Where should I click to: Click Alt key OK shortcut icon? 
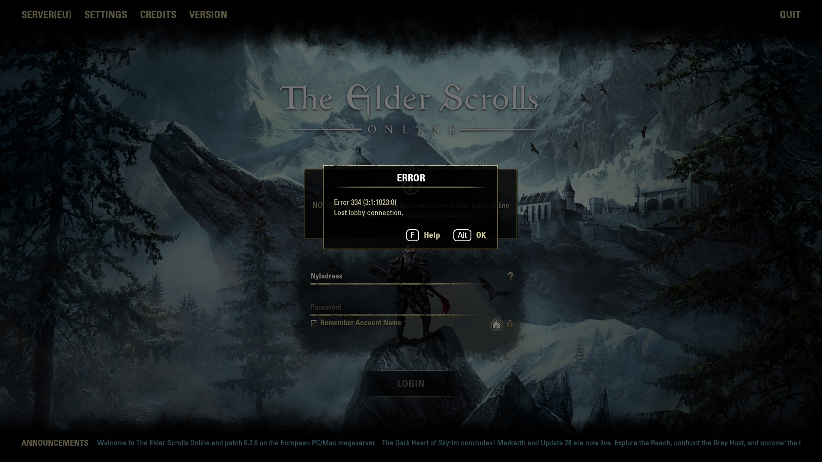(462, 235)
